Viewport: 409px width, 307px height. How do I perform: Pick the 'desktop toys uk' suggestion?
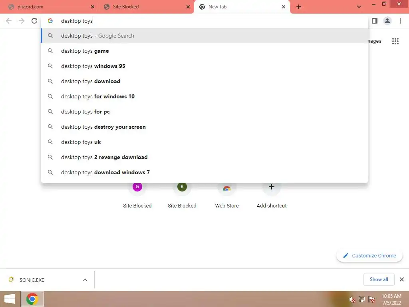[205, 142]
